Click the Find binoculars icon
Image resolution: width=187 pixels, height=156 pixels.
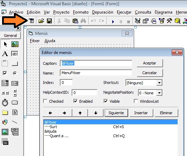pyautogui.click(x=83, y=21)
